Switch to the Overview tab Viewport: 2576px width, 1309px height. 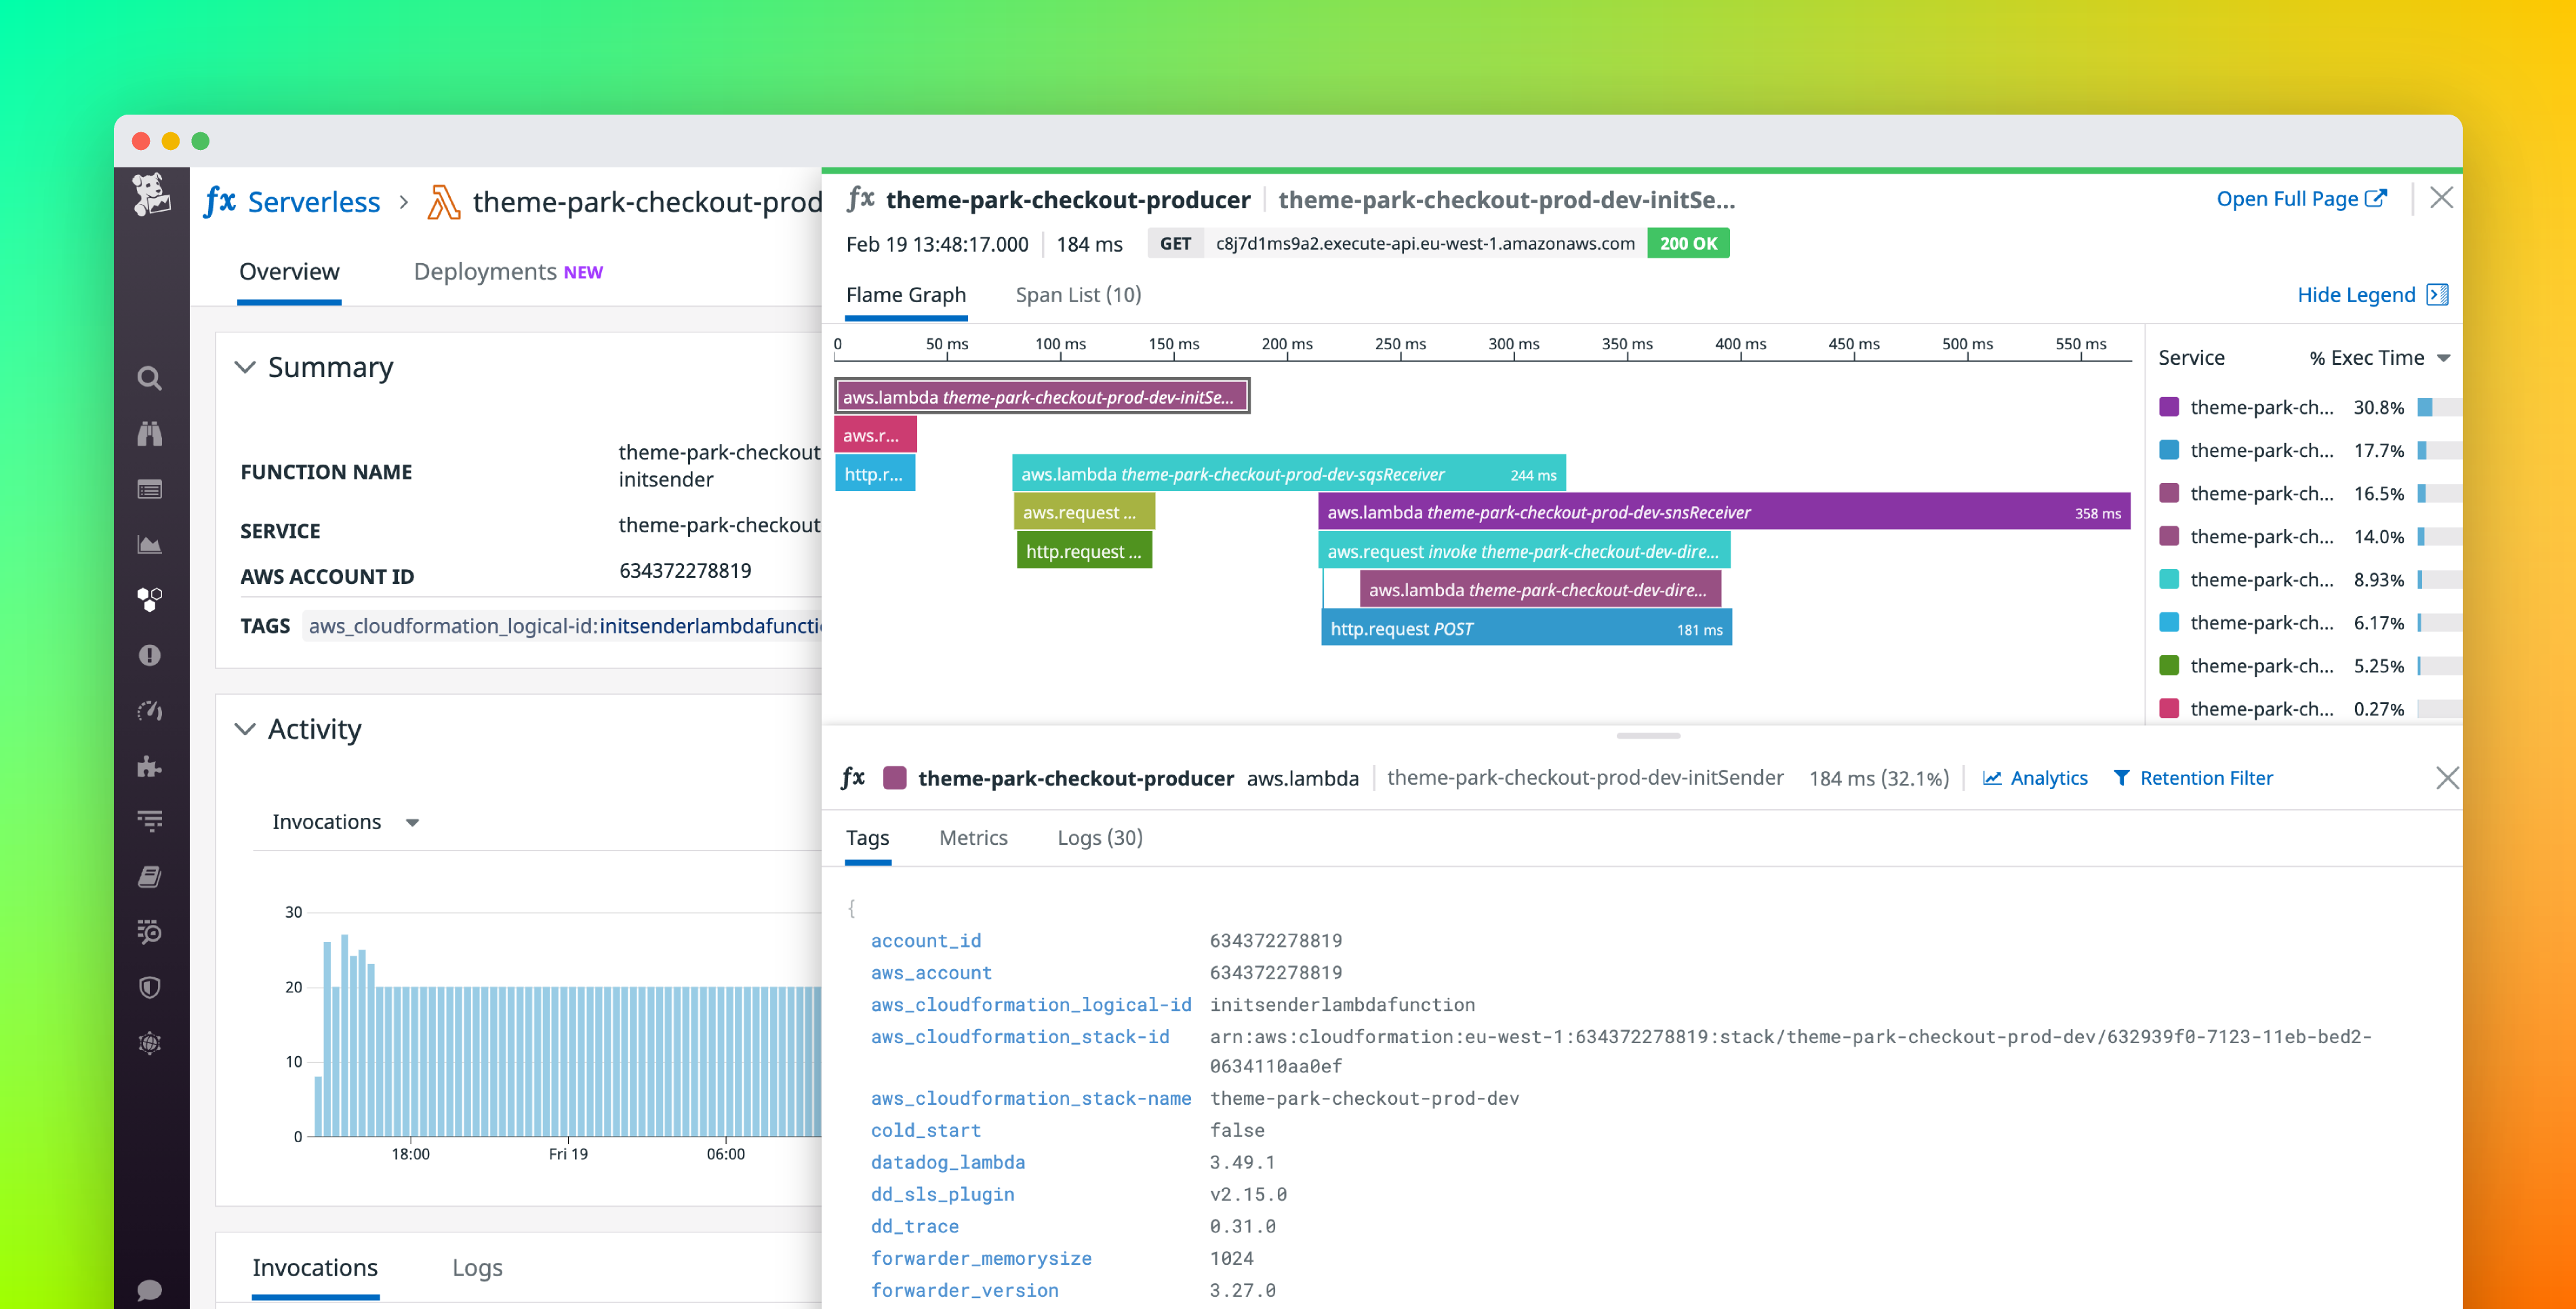click(289, 272)
